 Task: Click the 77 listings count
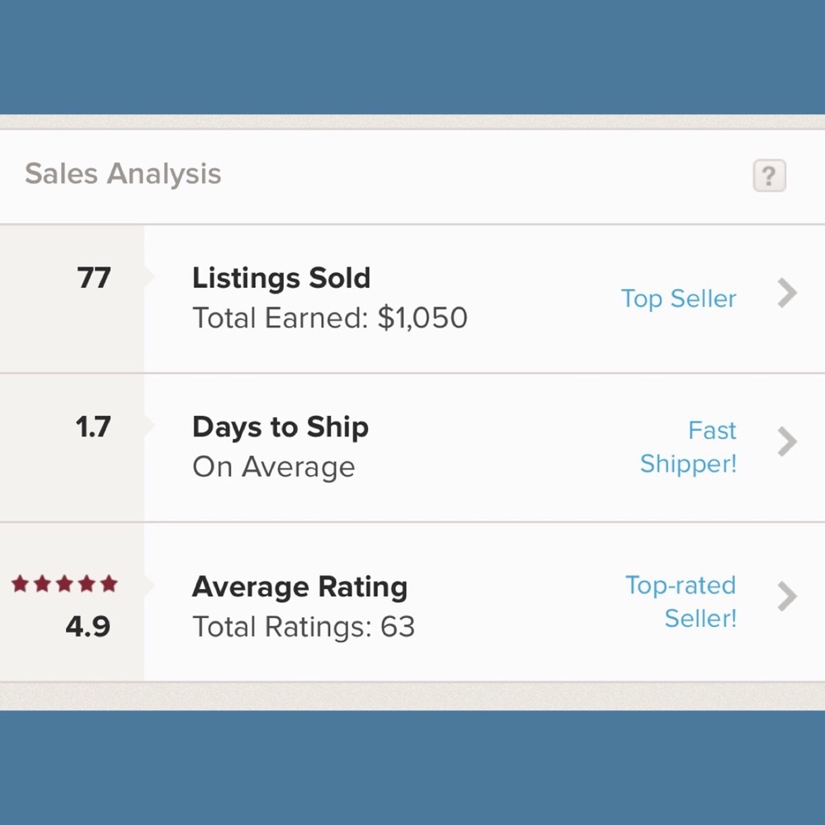(x=93, y=278)
